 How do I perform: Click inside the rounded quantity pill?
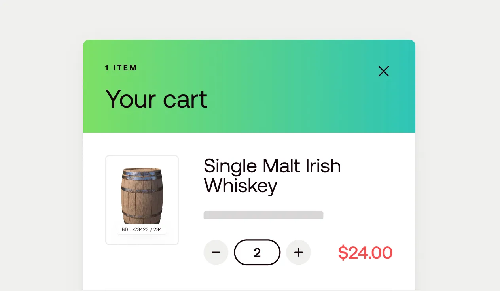pyautogui.click(x=257, y=252)
